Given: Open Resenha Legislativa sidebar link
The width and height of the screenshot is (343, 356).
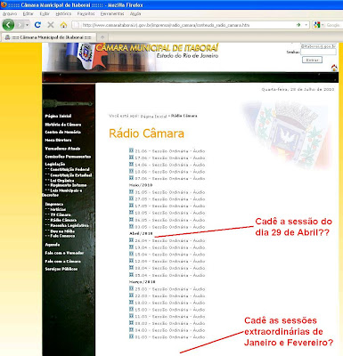Looking at the screenshot, I should click(x=69, y=225).
